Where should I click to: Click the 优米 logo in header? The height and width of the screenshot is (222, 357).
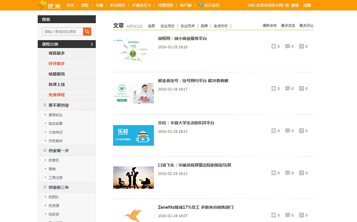click(49, 5)
